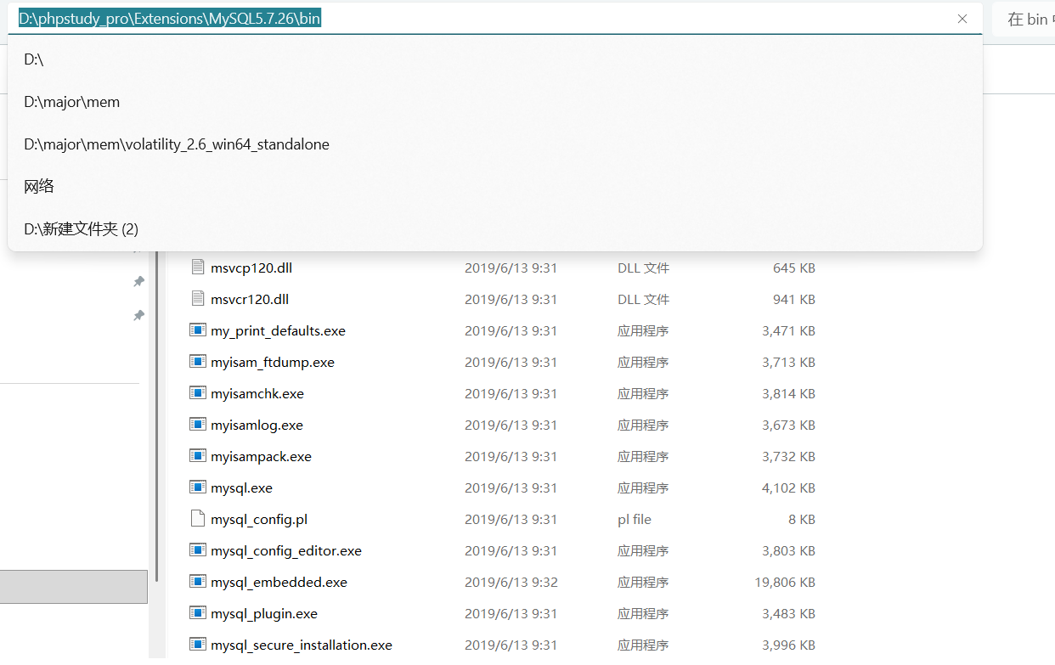Select the myisamlog.exe file name

[257, 425]
